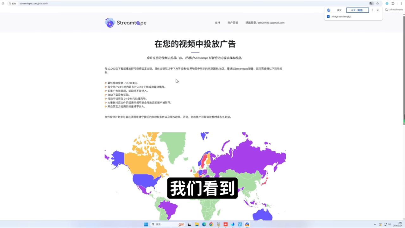
Task: Bookmark this page with the star icon
Action: pos(377,3)
